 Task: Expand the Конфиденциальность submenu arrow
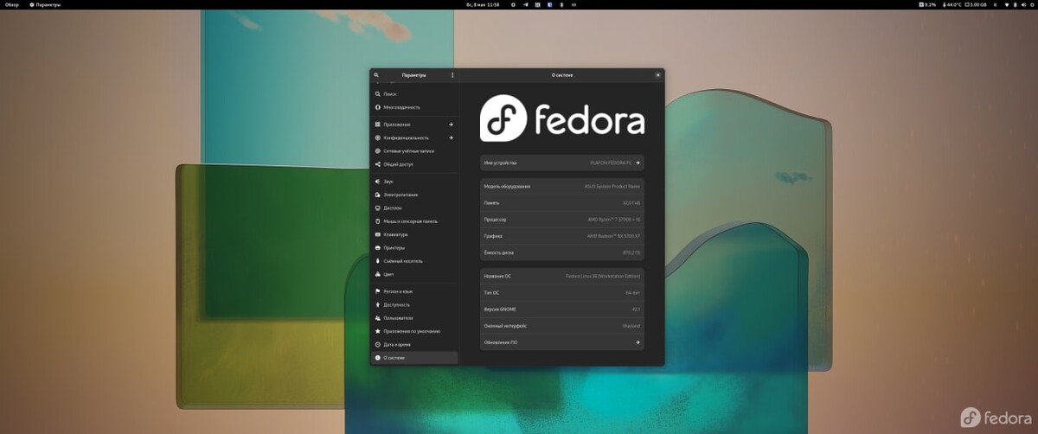pyautogui.click(x=451, y=137)
